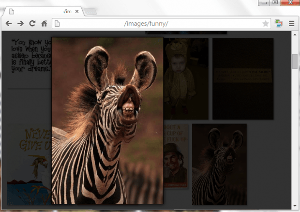
Task: Click the page info icon in address bar
Action: click(x=57, y=23)
